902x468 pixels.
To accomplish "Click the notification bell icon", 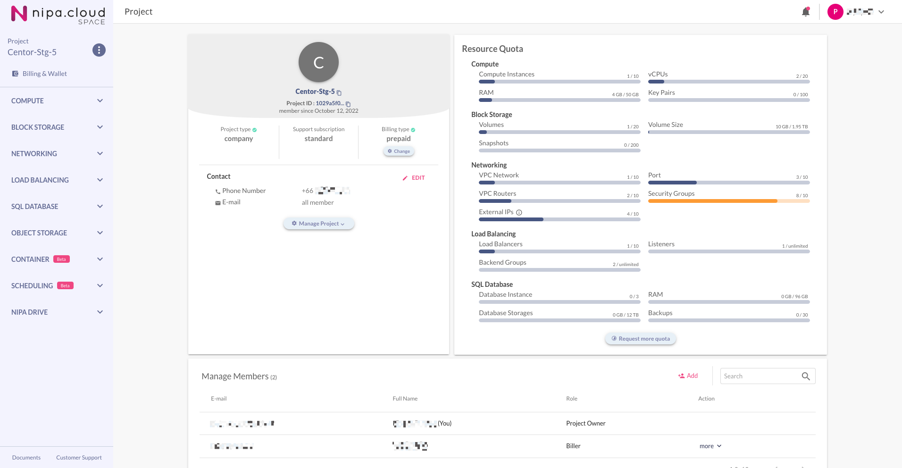I will click(805, 12).
